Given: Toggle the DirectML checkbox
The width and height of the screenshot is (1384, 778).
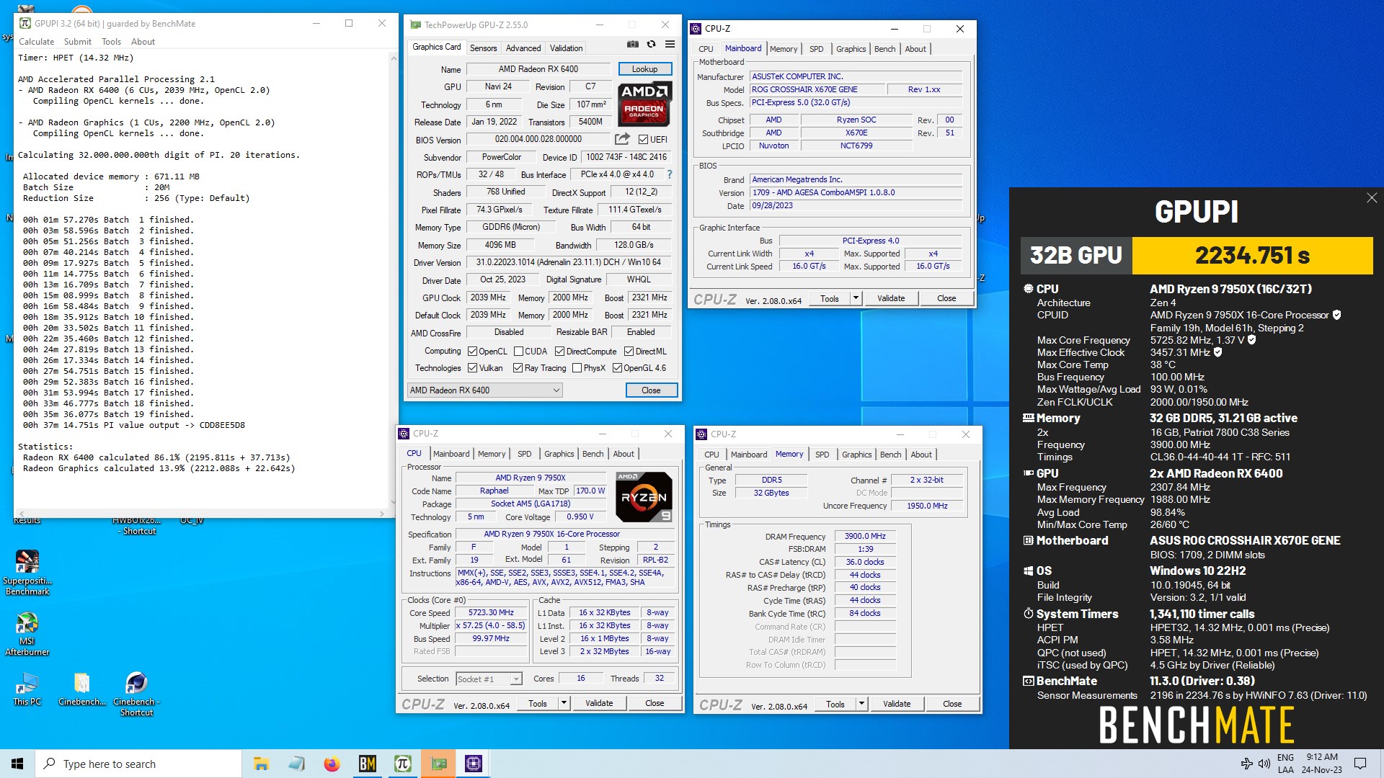Looking at the screenshot, I should click(629, 352).
